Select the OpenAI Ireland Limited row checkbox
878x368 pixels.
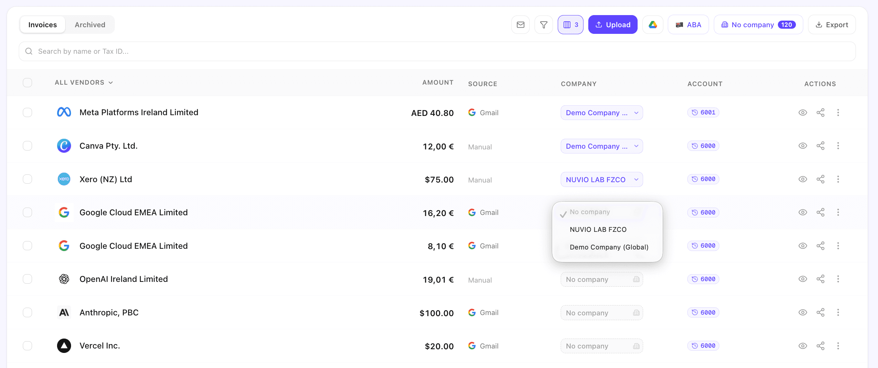[x=28, y=279]
